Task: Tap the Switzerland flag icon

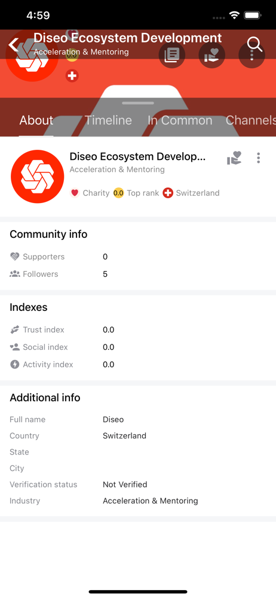Action: pos(168,193)
